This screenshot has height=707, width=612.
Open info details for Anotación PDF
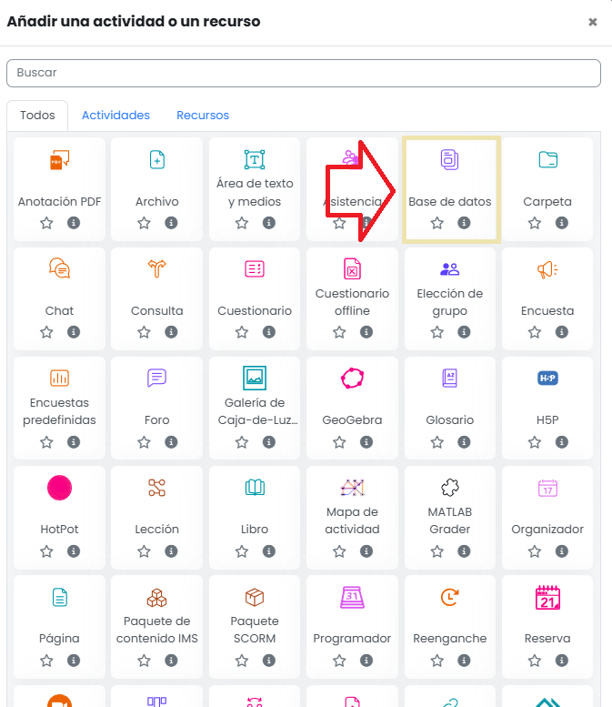click(x=74, y=223)
